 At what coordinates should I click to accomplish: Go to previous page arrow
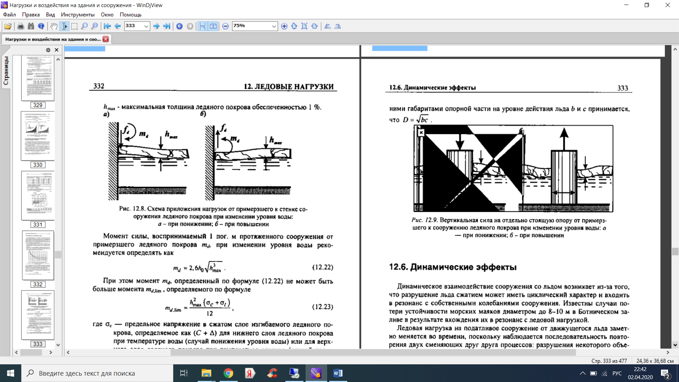click(x=117, y=26)
